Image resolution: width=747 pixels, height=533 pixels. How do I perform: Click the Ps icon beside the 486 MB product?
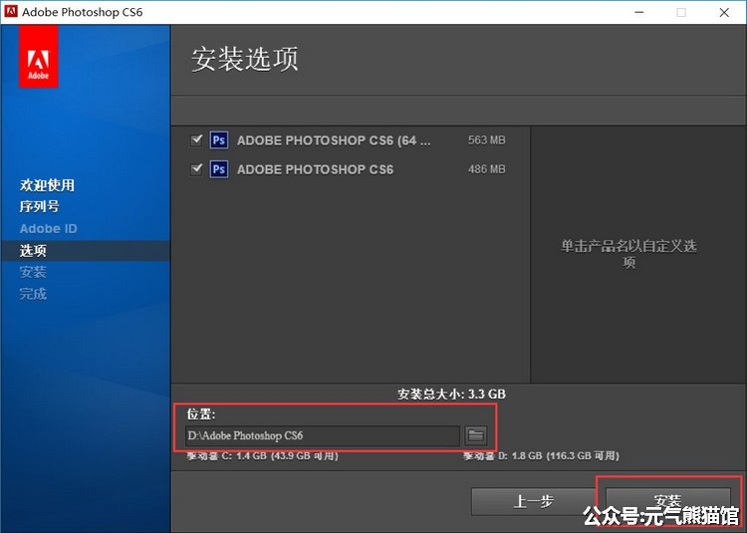[x=219, y=169]
